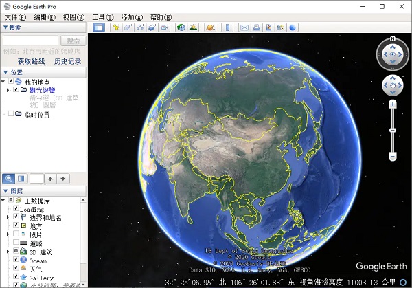The width and height of the screenshot is (412, 288).
Task: Open the 视图(V) menu
Action: click(74, 17)
